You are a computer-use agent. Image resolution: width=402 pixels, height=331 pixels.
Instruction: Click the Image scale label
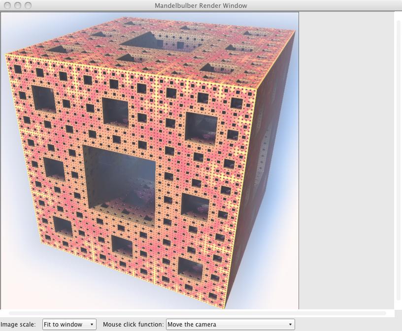pos(18,325)
